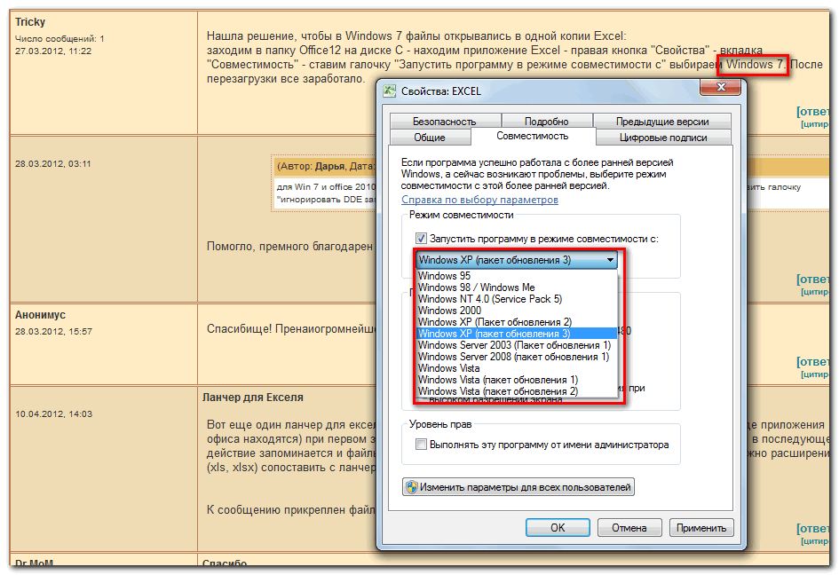The image size is (839, 575).
Task: Choose Windows Vista (пакет обновления 1)
Action: click(517, 380)
